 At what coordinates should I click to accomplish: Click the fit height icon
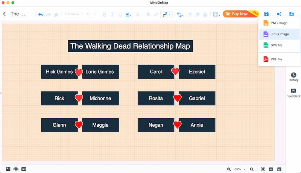[x=279, y=169]
